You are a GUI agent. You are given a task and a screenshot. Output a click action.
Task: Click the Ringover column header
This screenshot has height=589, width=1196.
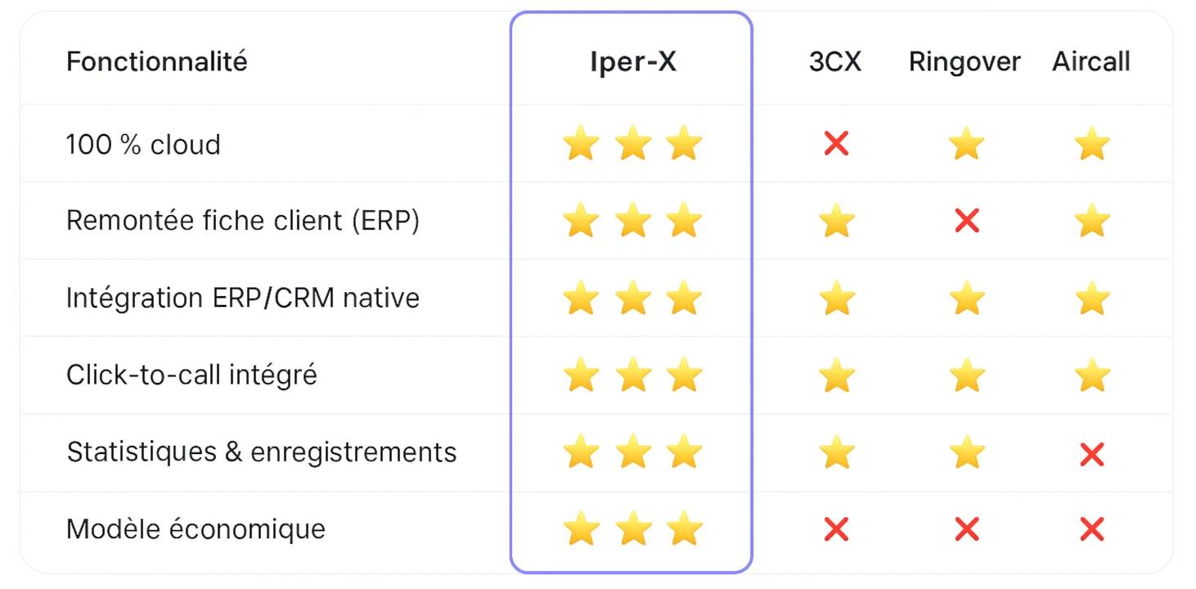pos(964,62)
